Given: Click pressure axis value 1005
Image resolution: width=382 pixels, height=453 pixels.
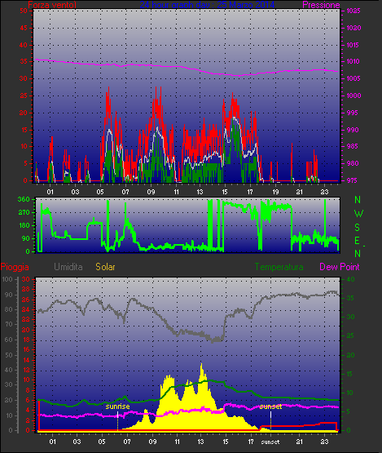Looking at the screenshot, I should tap(353, 78).
